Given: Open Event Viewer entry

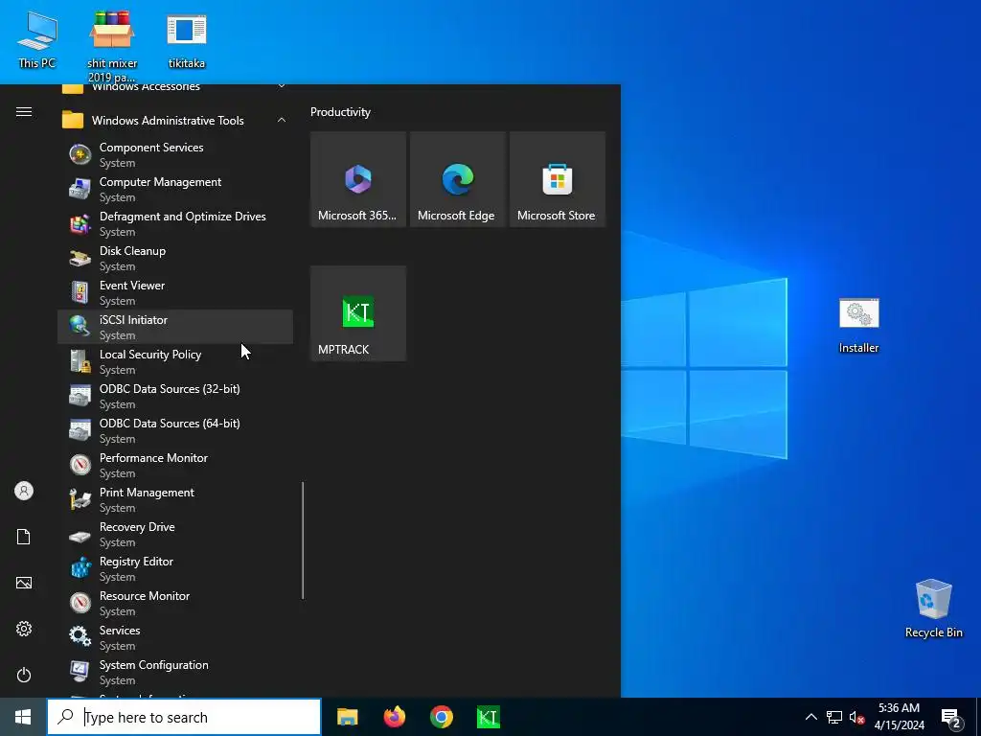Looking at the screenshot, I should click(x=175, y=292).
